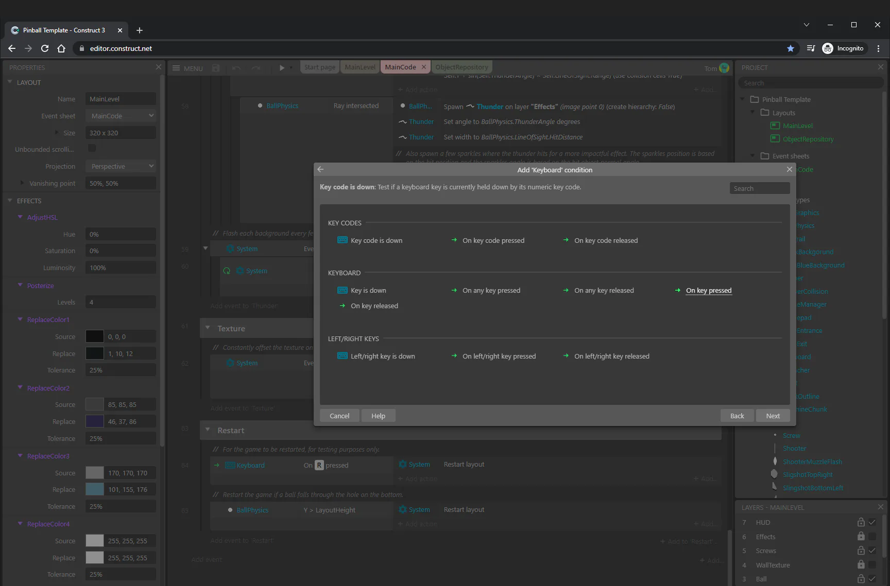Open preview options dropdown arrow

click(x=291, y=68)
